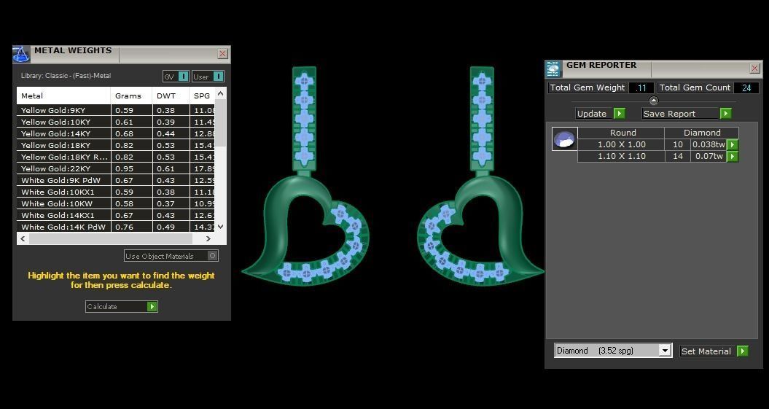
Task: Select the White Gold:10KX1 row
Action: coord(116,192)
